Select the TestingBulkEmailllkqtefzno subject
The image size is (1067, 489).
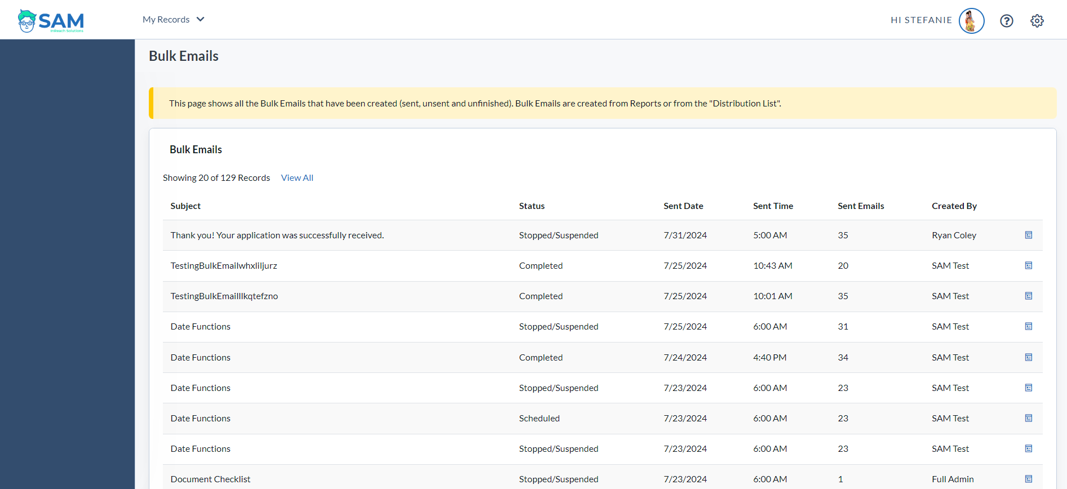(224, 296)
